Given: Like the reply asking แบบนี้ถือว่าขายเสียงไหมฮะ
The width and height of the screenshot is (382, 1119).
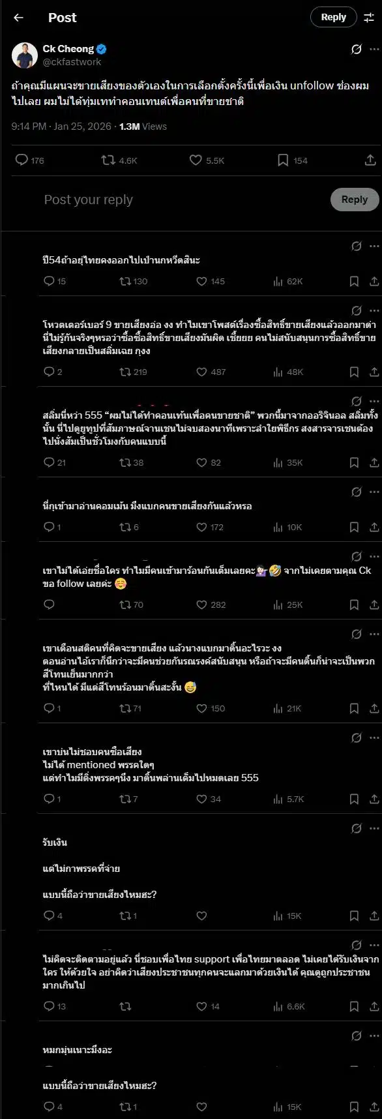Looking at the screenshot, I should pos(200,915).
